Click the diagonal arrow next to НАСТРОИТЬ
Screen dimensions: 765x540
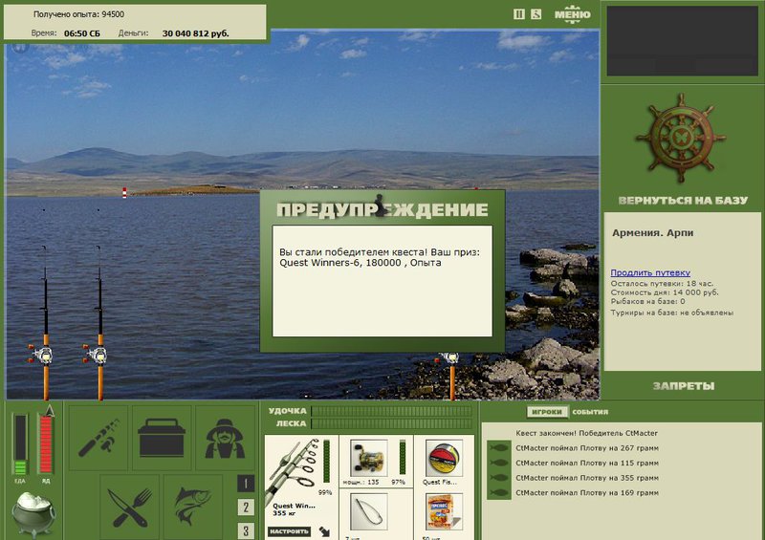[324, 531]
